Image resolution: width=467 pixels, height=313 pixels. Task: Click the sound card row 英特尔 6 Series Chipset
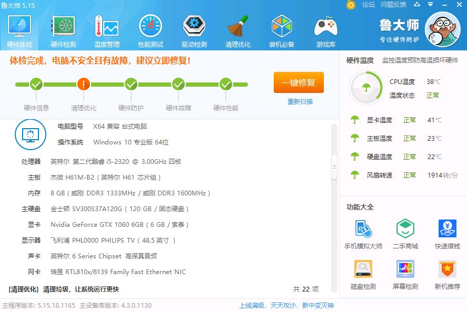pos(104,256)
